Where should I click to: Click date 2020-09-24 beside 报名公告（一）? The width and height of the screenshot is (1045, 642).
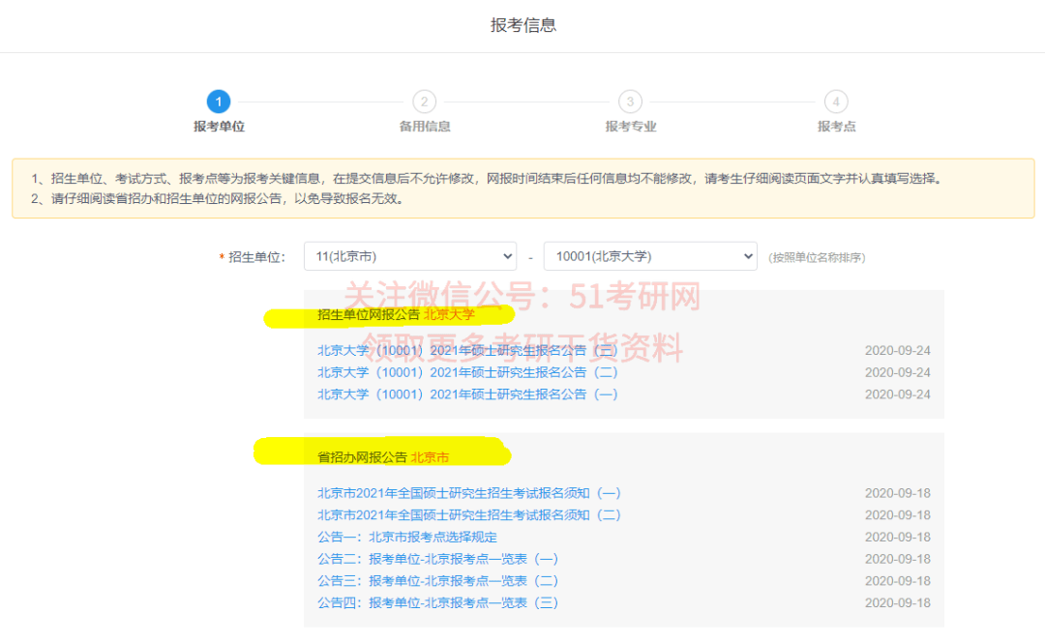pos(898,394)
